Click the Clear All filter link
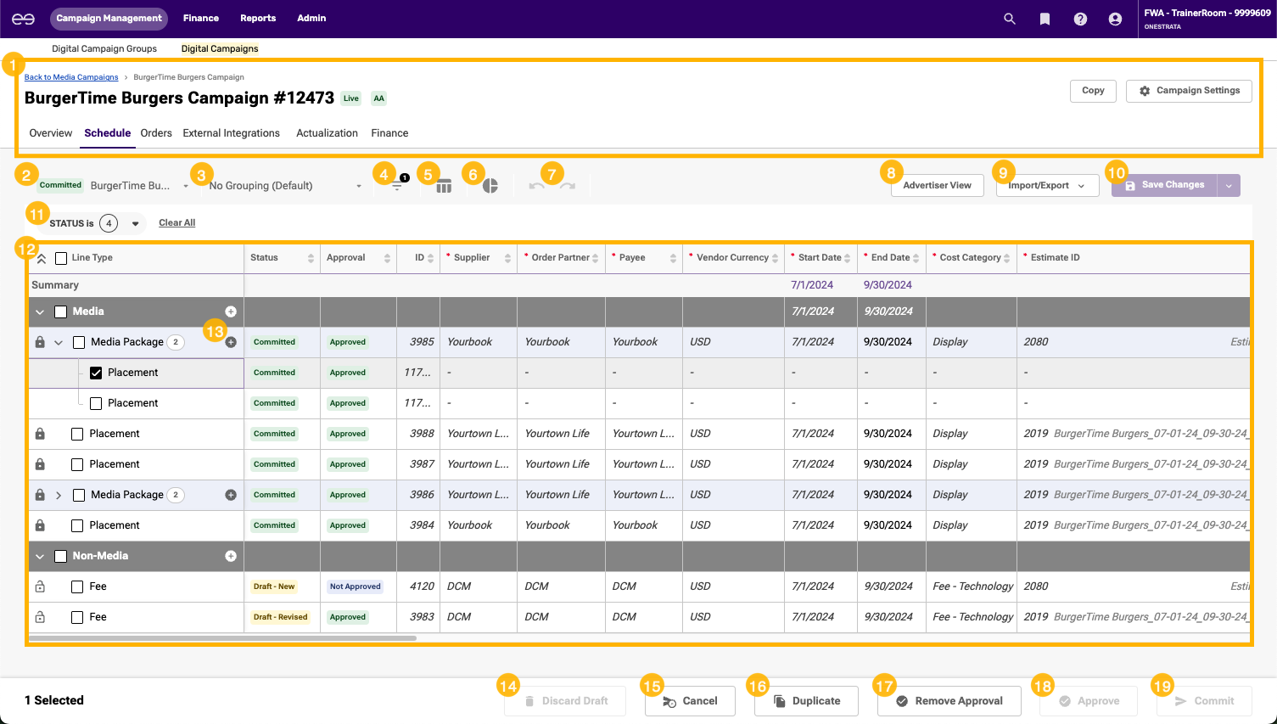This screenshot has height=724, width=1277. [176, 223]
